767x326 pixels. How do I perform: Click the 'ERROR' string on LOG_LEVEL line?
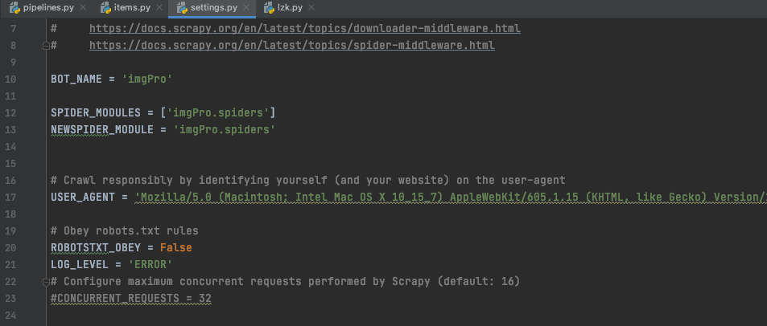(151, 264)
